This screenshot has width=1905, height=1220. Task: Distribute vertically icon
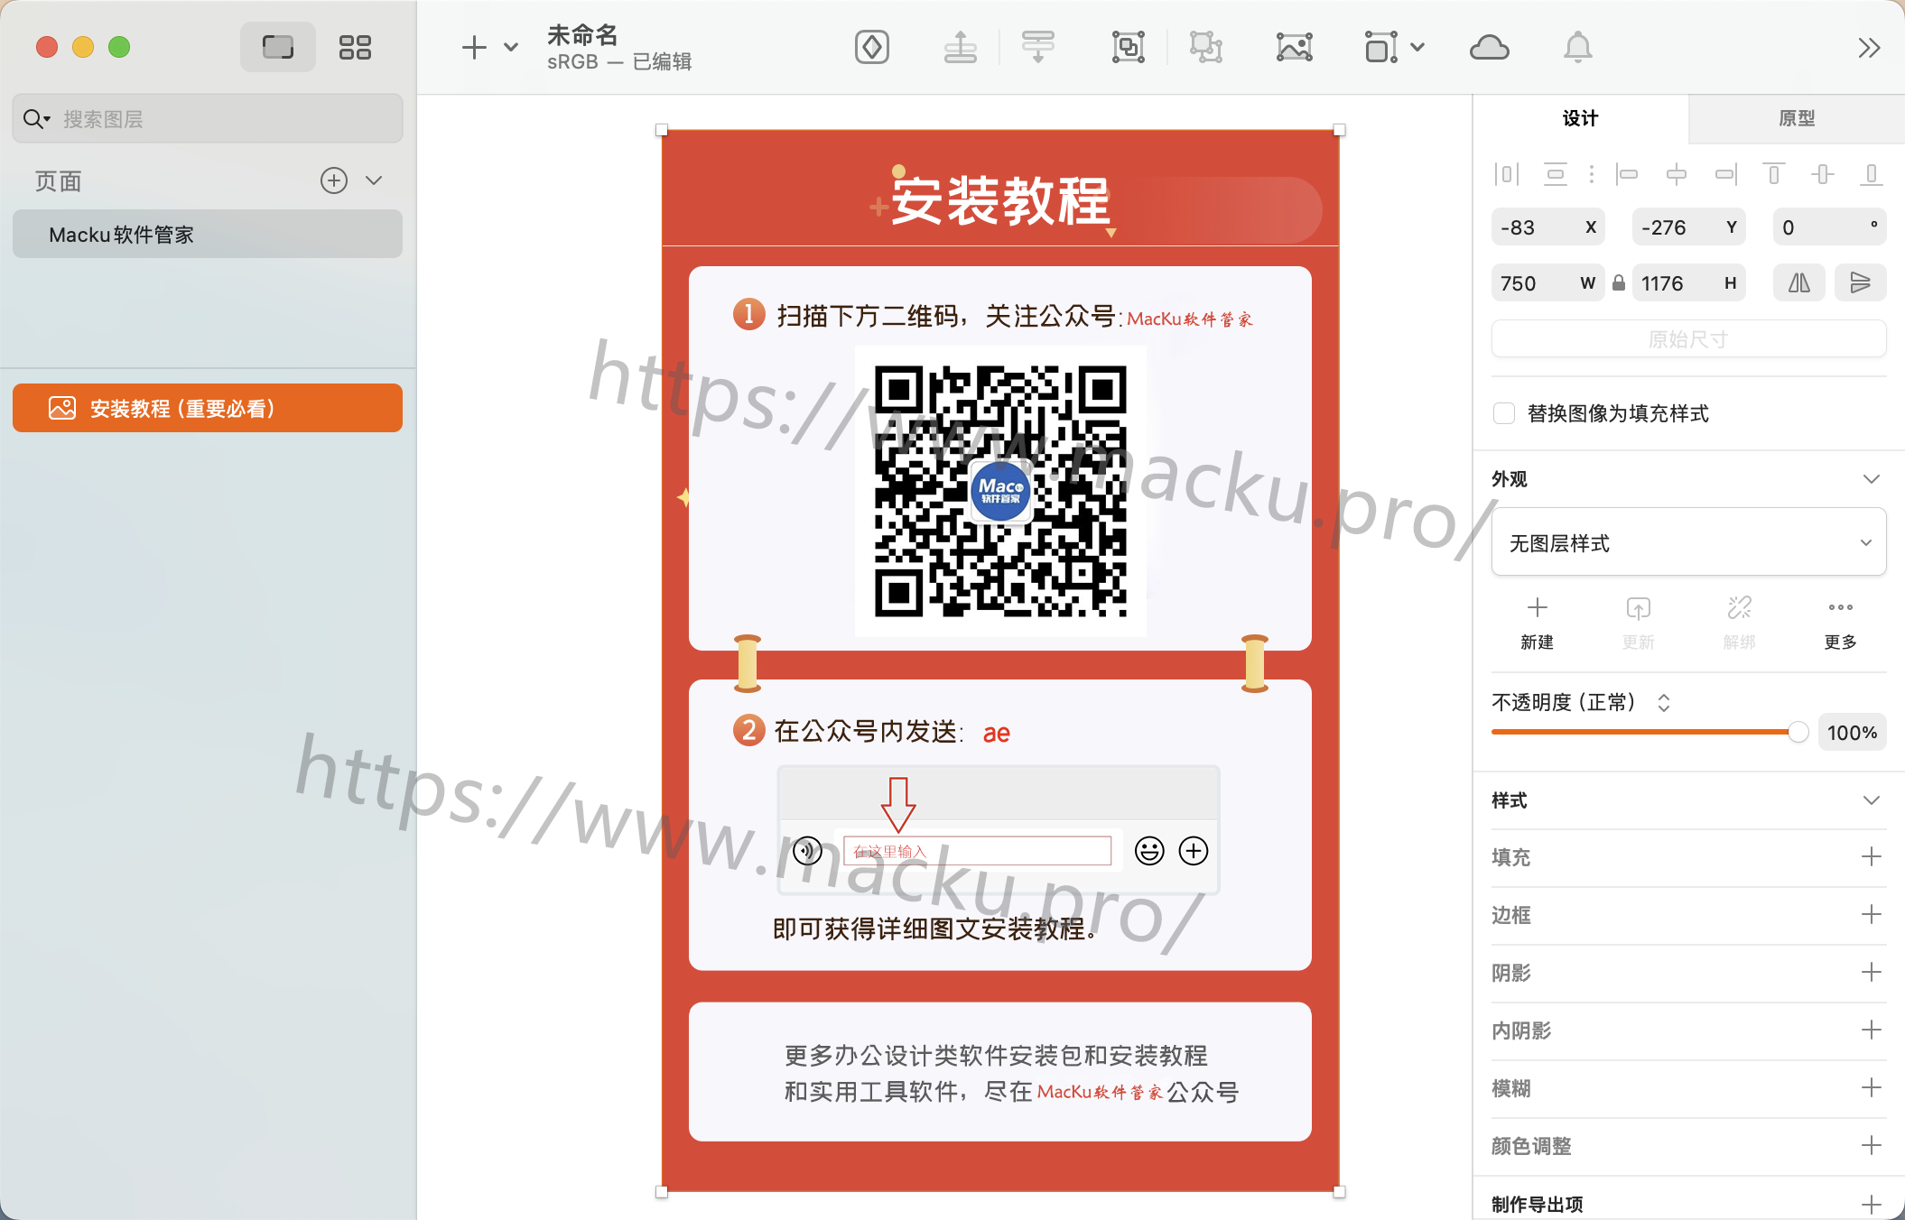(1556, 173)
